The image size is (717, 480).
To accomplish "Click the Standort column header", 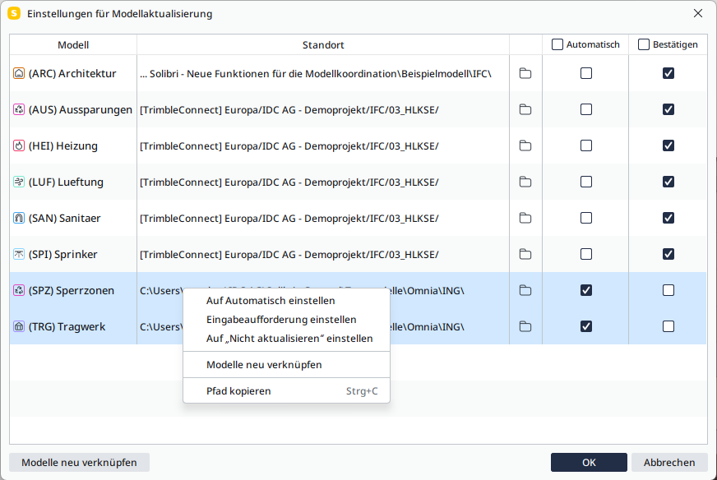I will coord(323,45).
